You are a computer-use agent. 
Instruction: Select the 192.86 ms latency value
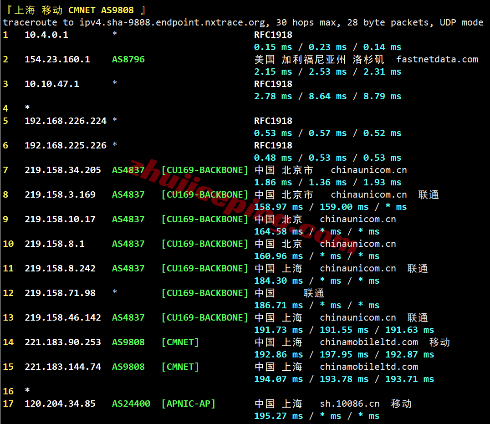pos(279,355)
